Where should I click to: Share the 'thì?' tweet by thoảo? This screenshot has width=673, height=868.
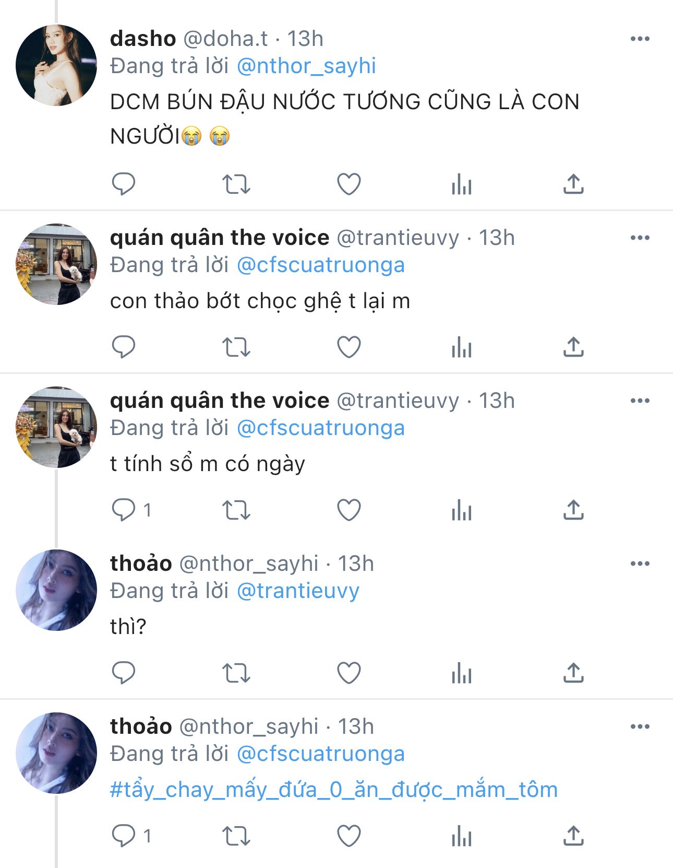click(x=573, y=673)
